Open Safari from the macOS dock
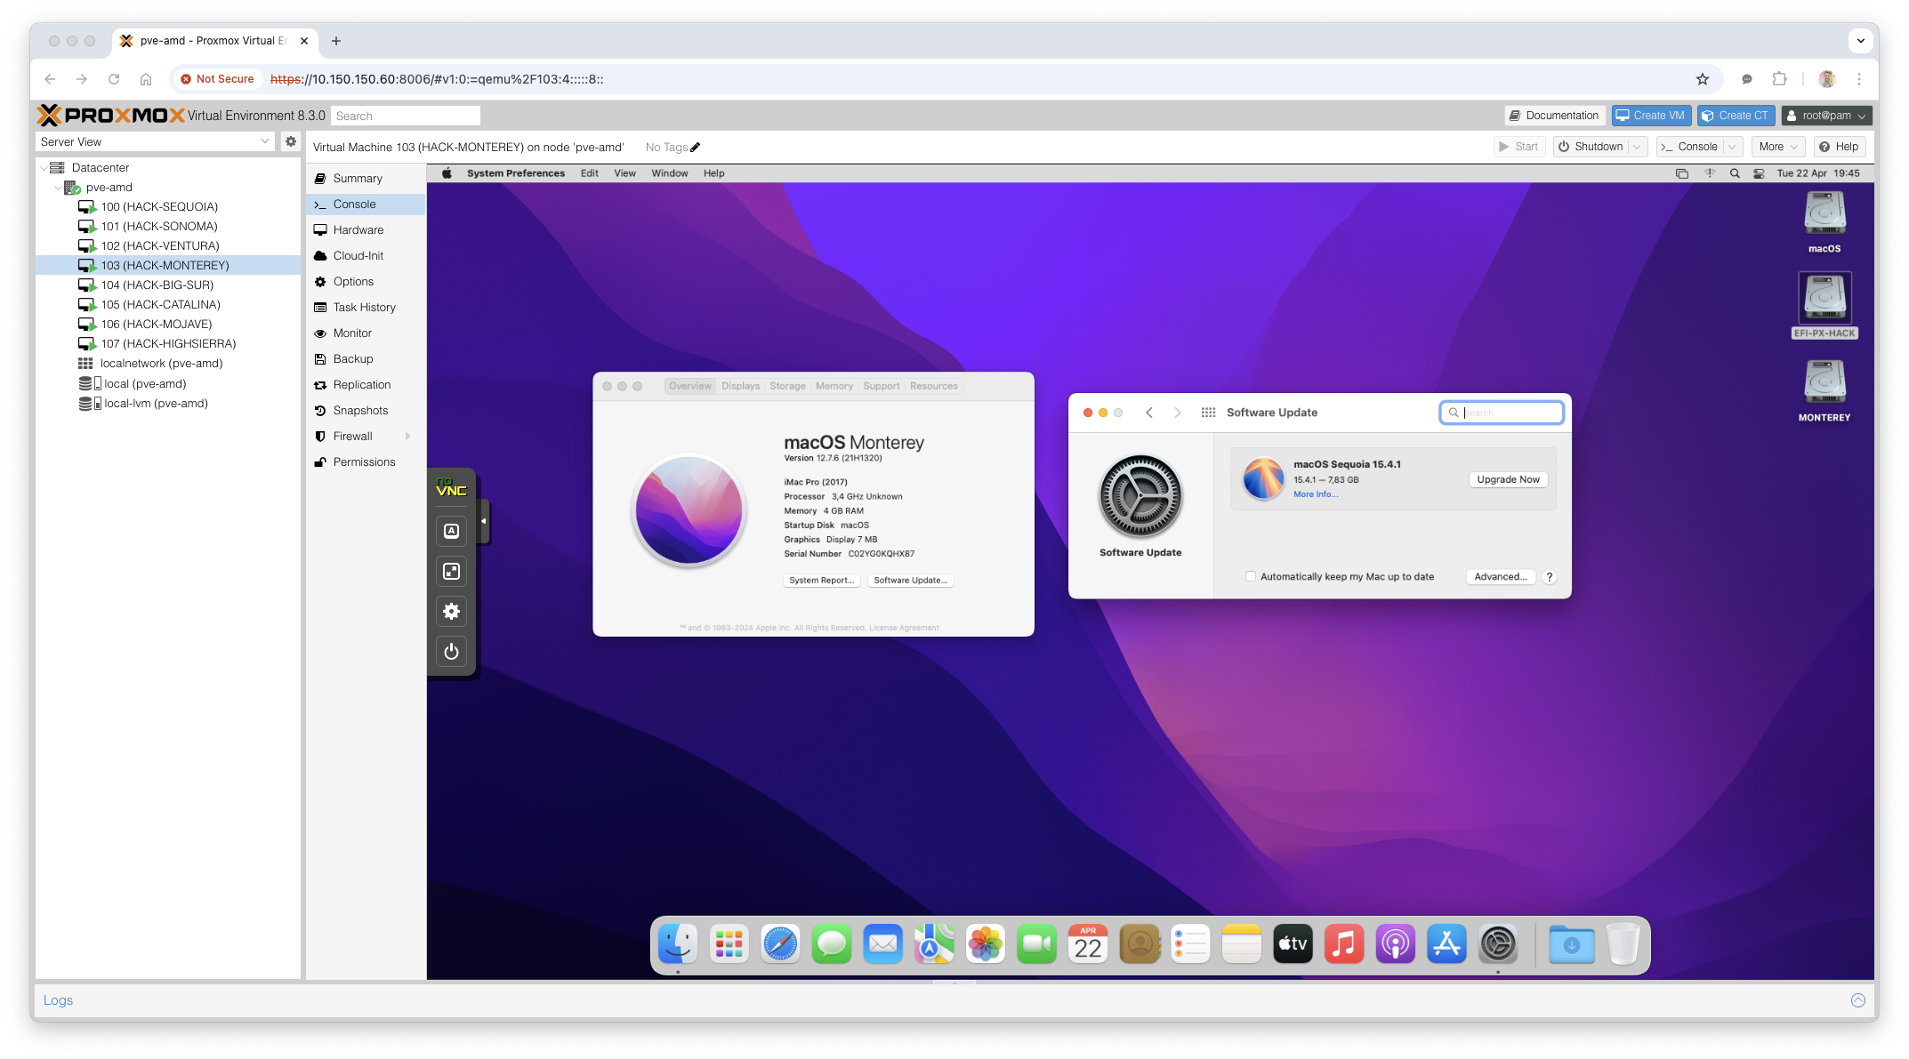This screenshot has width=1909, height=1059. [x=780, y=944]
